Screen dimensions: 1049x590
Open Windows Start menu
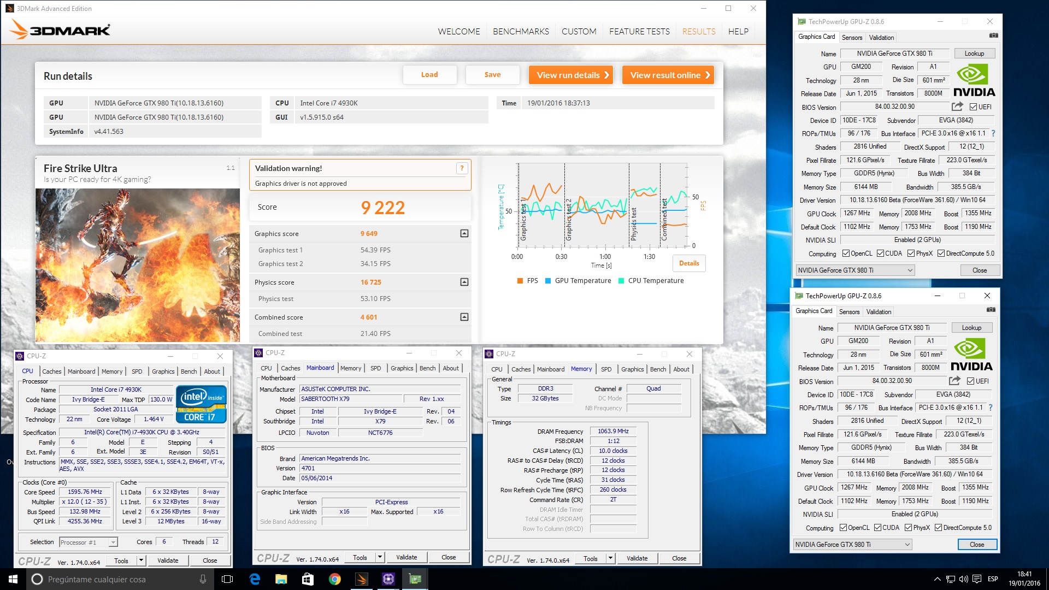13,579
